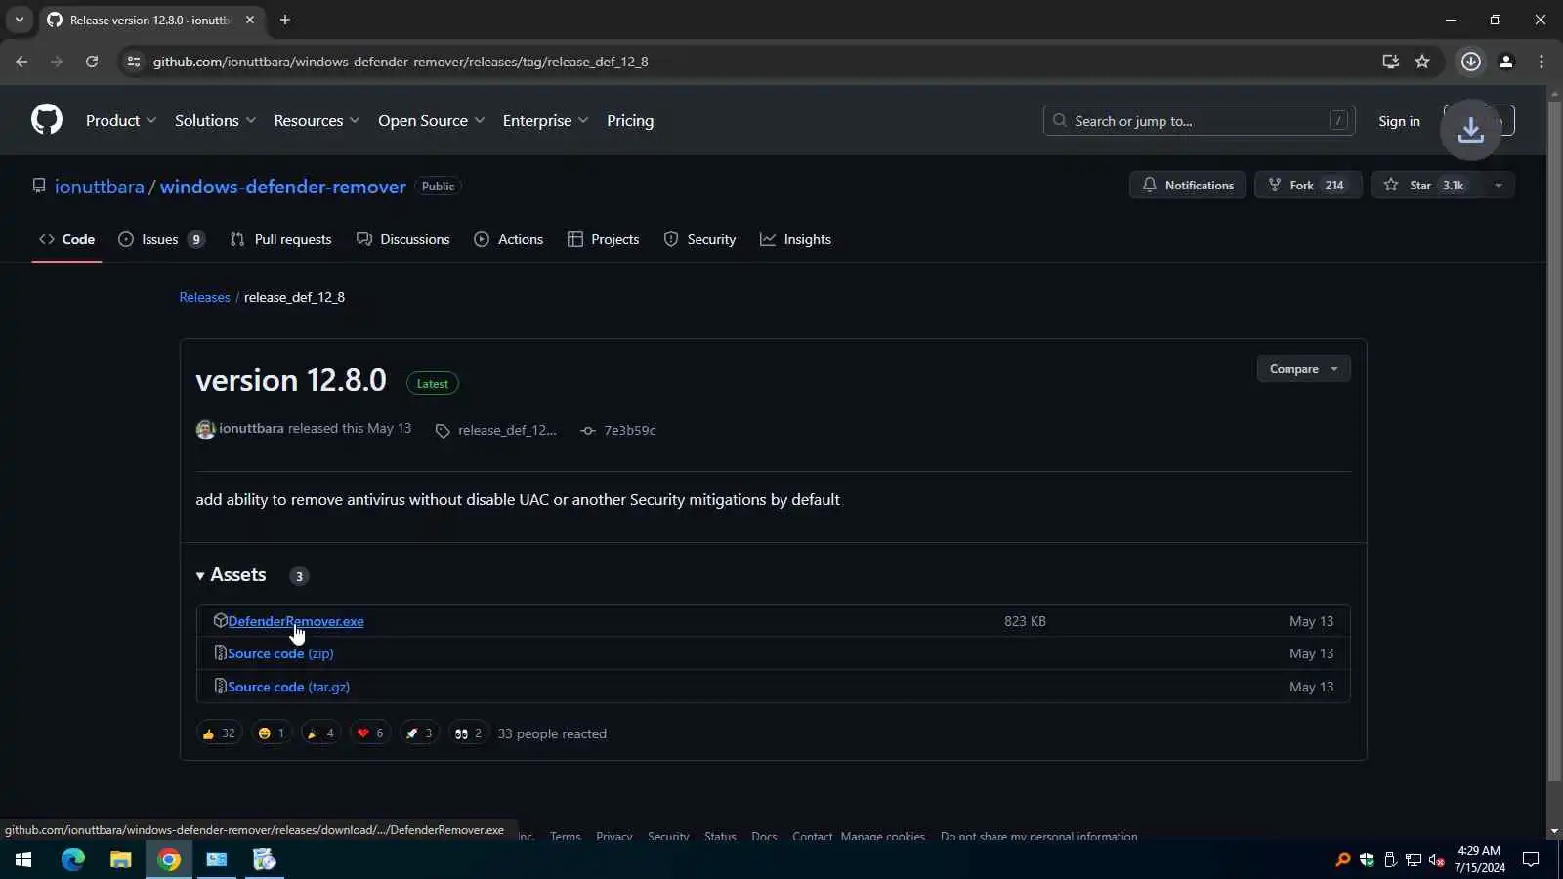The width and height of the screenshot is (1563, 879).
Task: Open Windows Start menu
Action: coord(23,859)
